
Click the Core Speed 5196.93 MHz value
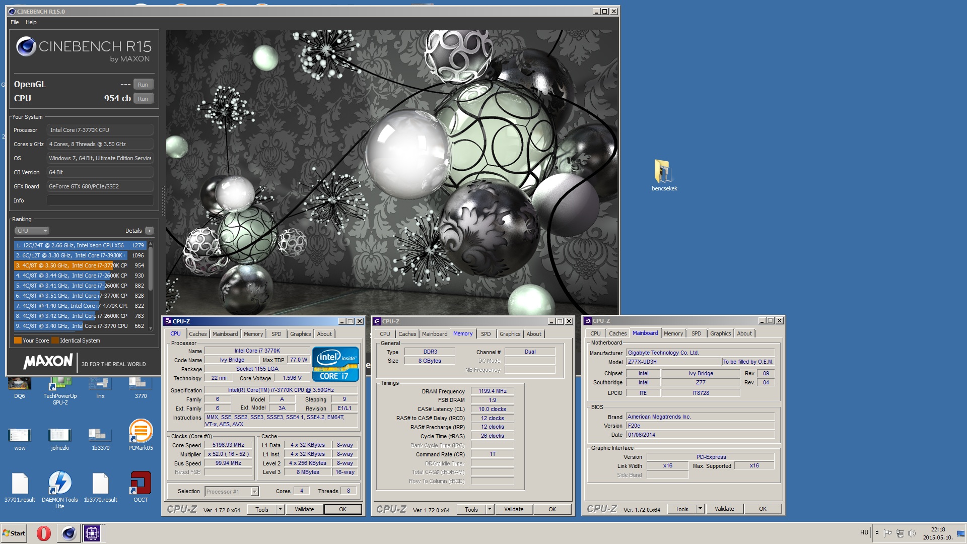point(228,445)
